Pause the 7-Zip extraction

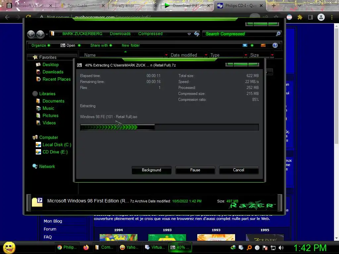[195, 170]
